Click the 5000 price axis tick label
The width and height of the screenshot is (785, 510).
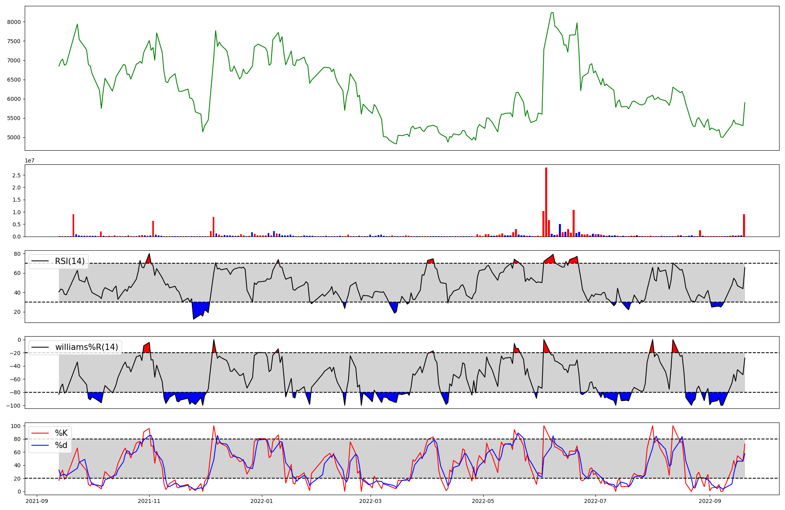click(14, 138)
